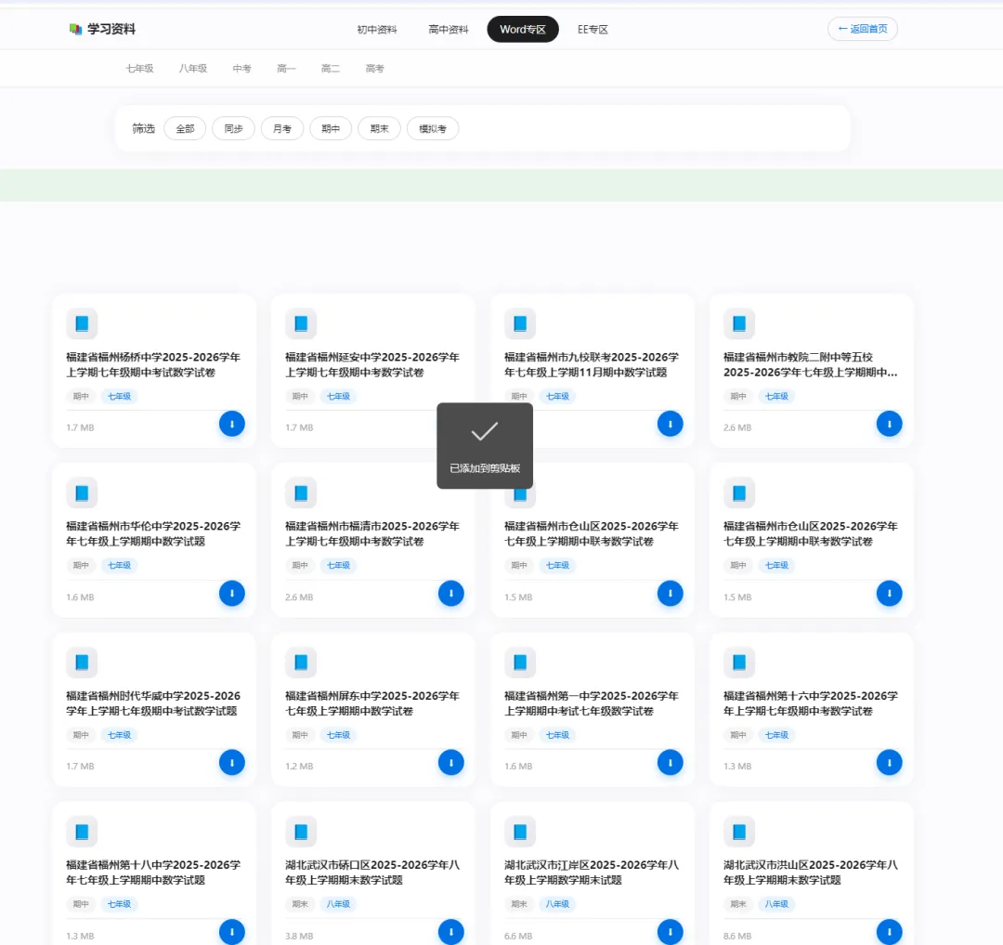Click 期末 tag on 洪山区 card
Screen dimensions: 1003x945
(738, 904)
